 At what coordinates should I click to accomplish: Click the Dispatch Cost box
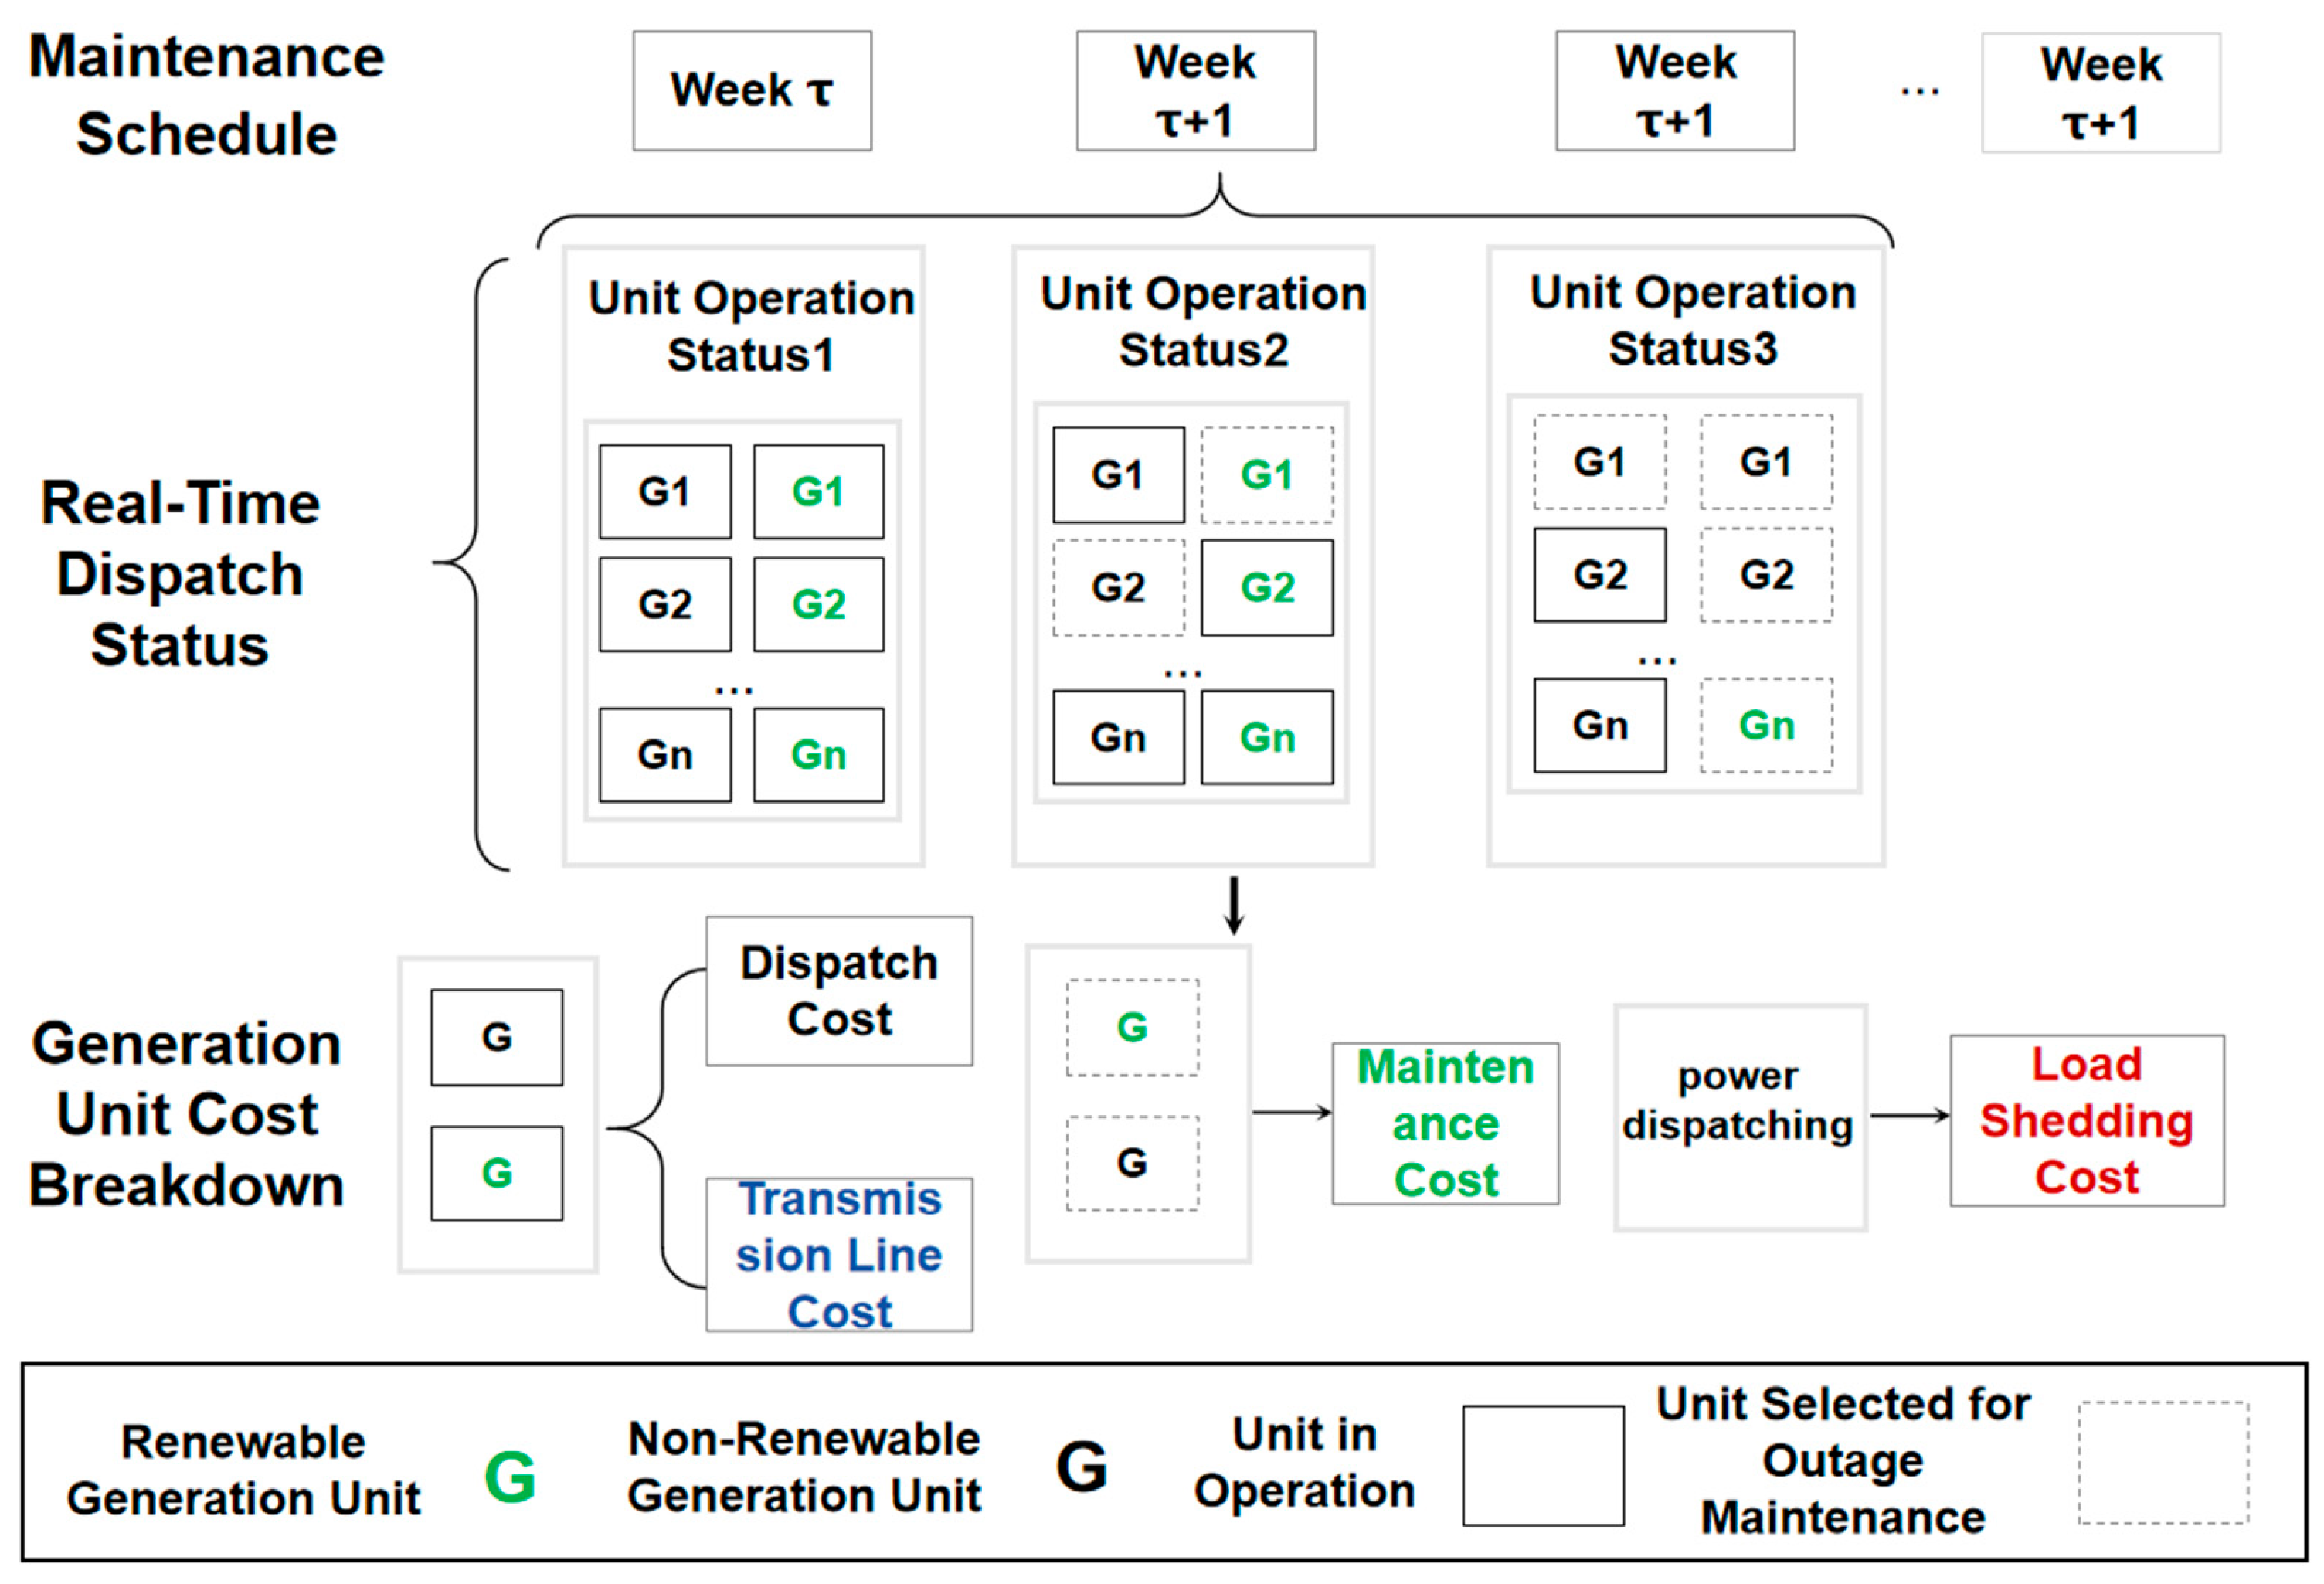(838, 990)
